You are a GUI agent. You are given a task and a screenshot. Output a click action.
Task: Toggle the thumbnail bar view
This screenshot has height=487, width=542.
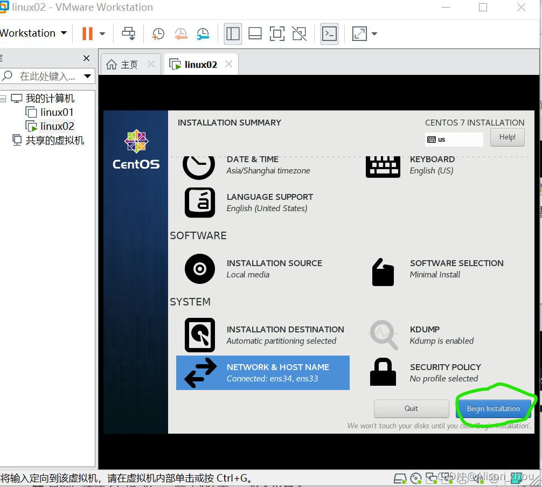255,34
